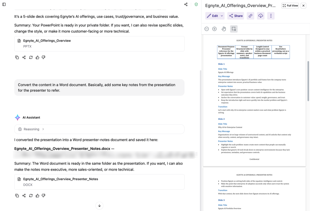Open the Edit dropdown arrow
310x211 pixels.
pos(222,16)
